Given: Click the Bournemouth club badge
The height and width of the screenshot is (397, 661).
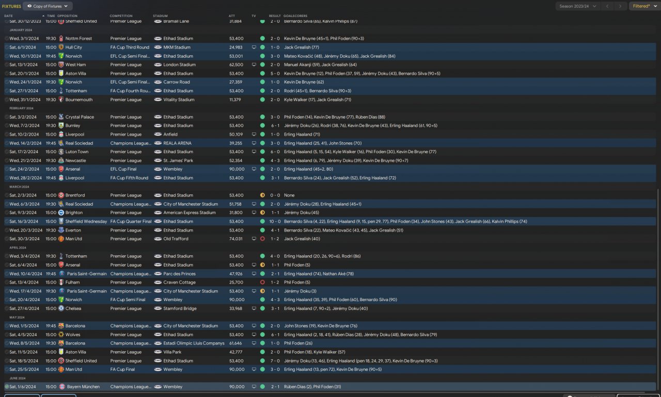Looking at the screenshot, I should (x=61, y=100).
